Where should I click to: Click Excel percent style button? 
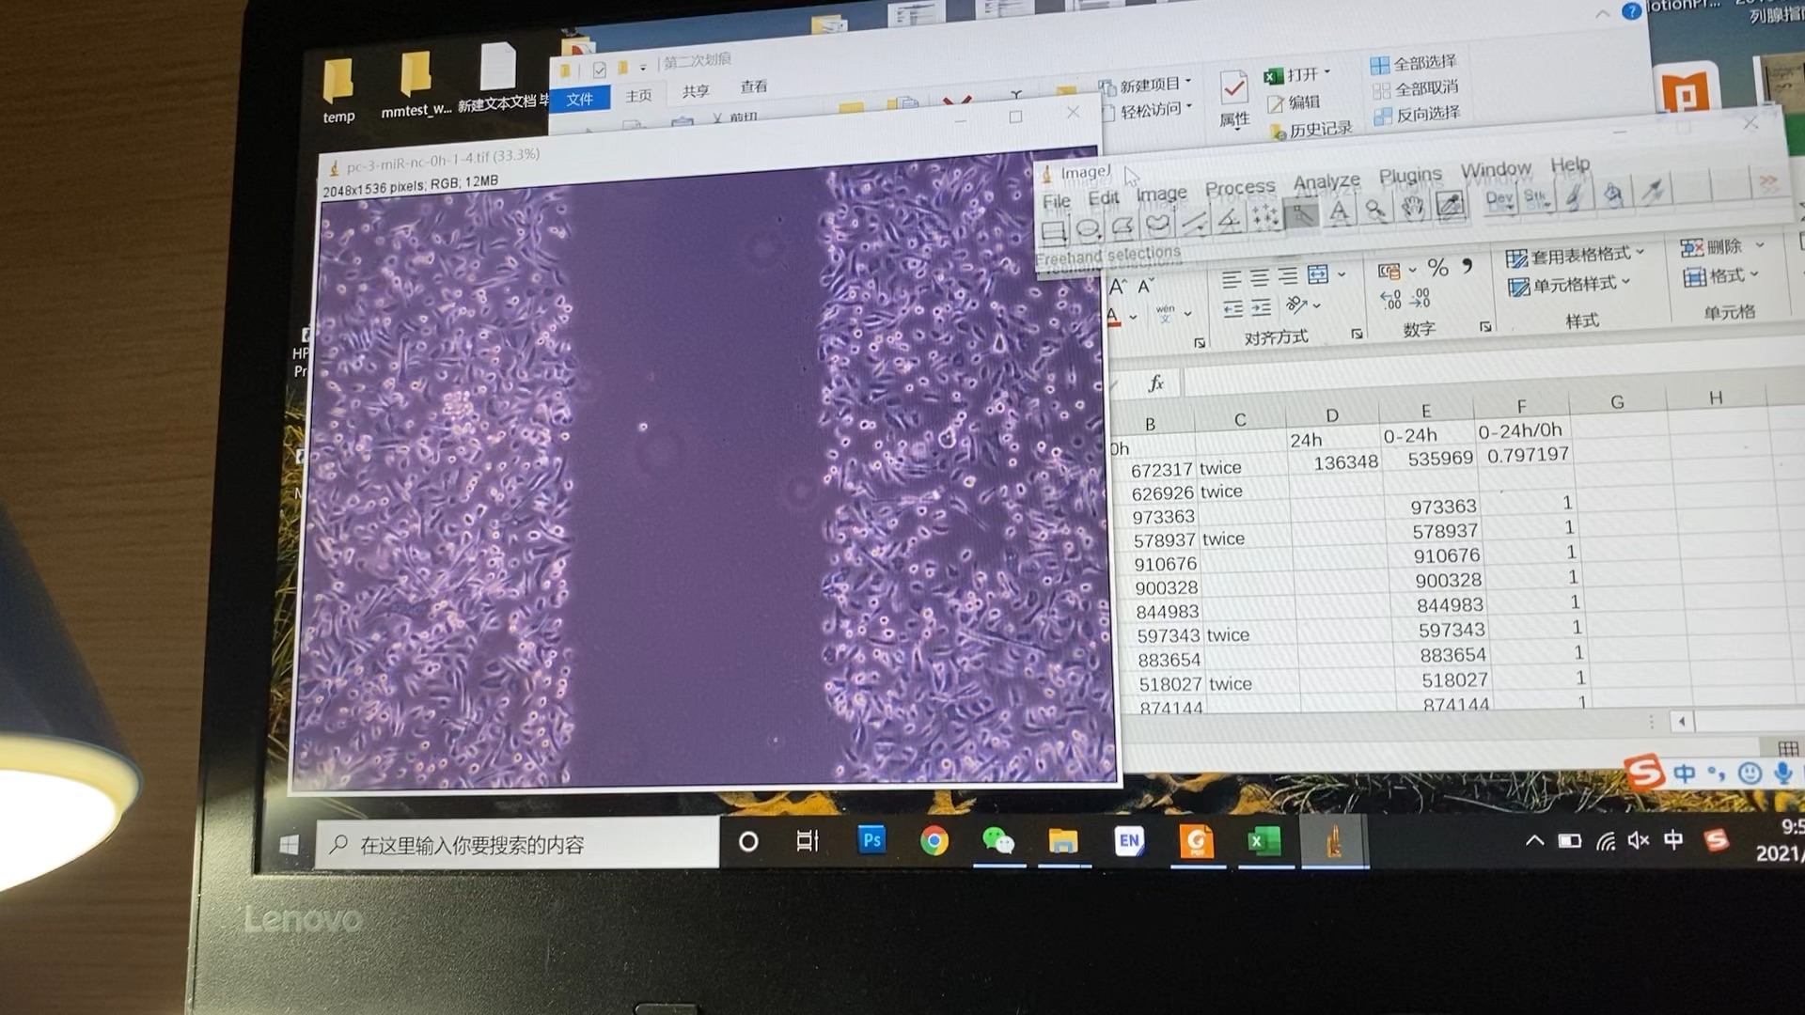pyautogui.click(x=1437, y=268)
